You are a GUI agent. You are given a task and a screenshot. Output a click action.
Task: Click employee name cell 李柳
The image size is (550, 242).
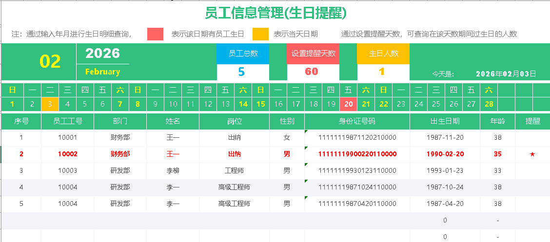(x=173, y=171)
